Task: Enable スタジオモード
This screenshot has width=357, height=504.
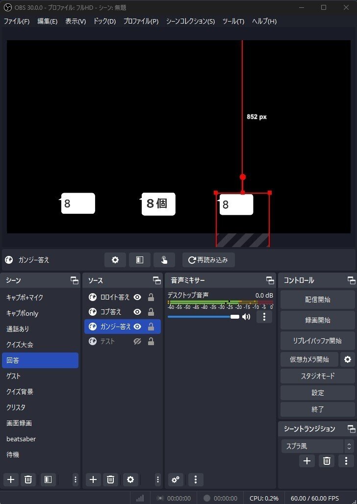Action: pyautogui.click(x=317, y=376)
